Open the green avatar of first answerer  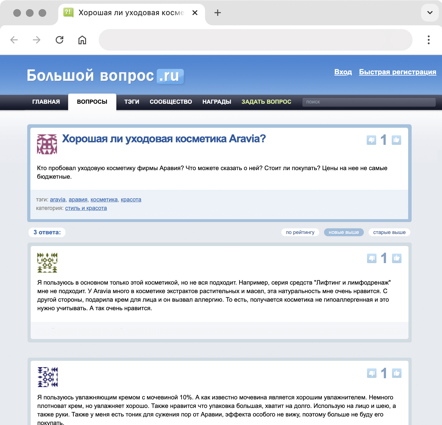tap(47, 262)
